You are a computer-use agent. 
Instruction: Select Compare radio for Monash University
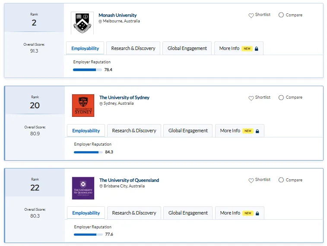[x=281, y=15]
